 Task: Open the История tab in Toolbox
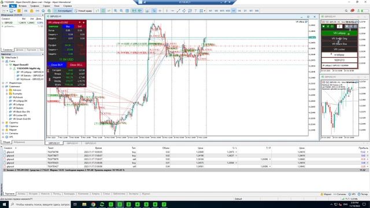33,194
